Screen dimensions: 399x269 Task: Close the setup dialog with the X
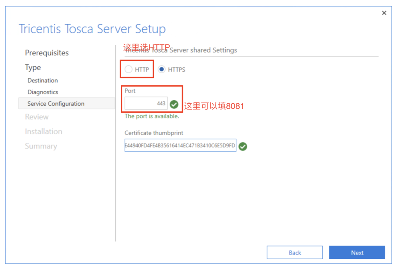(x=384, y=13)
